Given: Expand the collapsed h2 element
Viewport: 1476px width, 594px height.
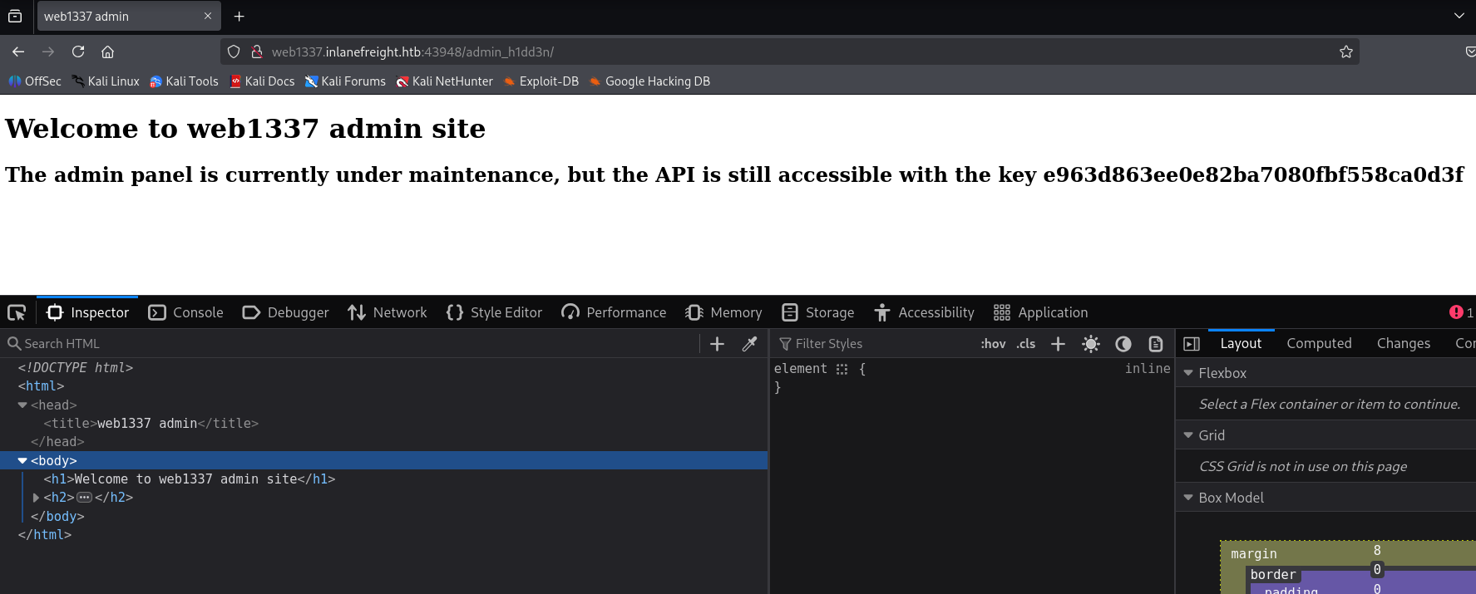Looking at the screenshot, I should (x=36, y=498).
